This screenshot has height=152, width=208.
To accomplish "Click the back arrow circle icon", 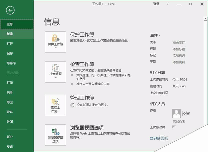I will (x=10, y=10).
